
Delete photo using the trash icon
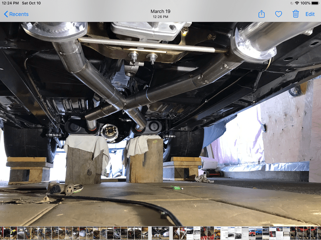pyautogui.click(x=296, y=14)
